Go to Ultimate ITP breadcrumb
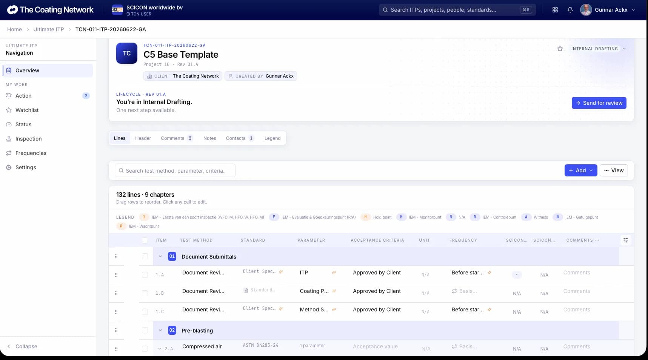Image resolution: width=648 pixels, height=360 pixels. [49, 29]
